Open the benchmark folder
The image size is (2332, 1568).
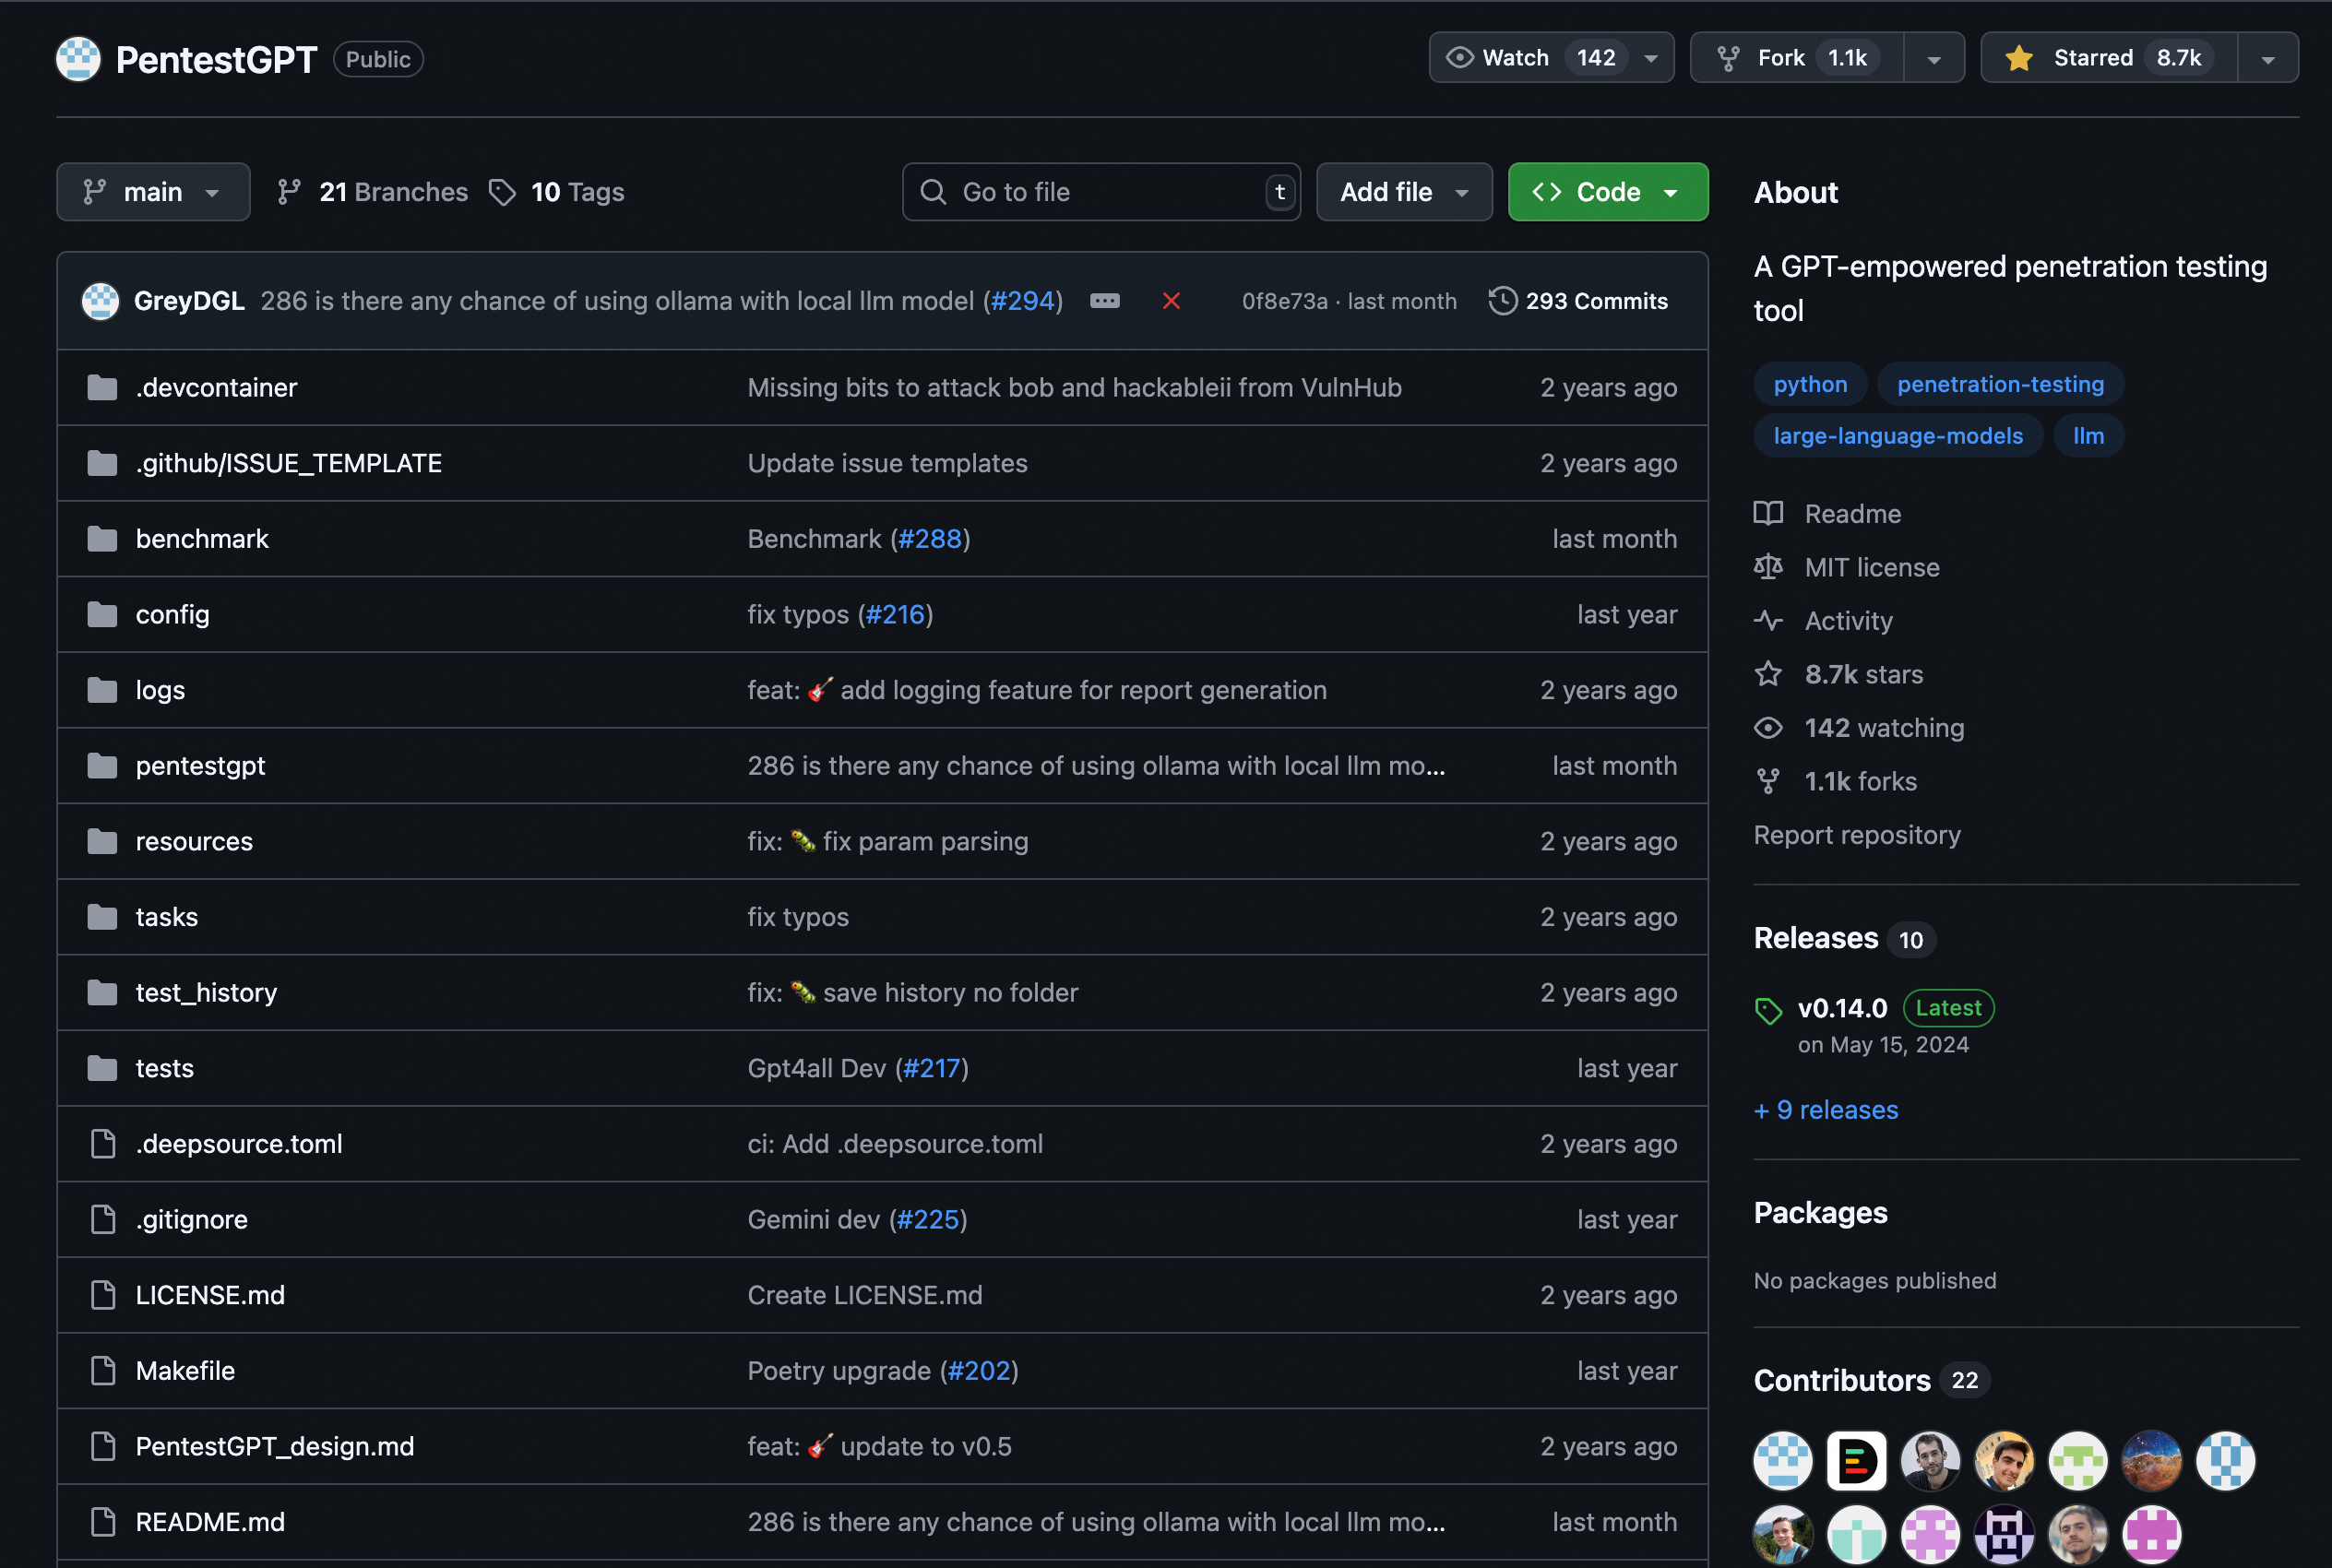(x=202, y=539)
